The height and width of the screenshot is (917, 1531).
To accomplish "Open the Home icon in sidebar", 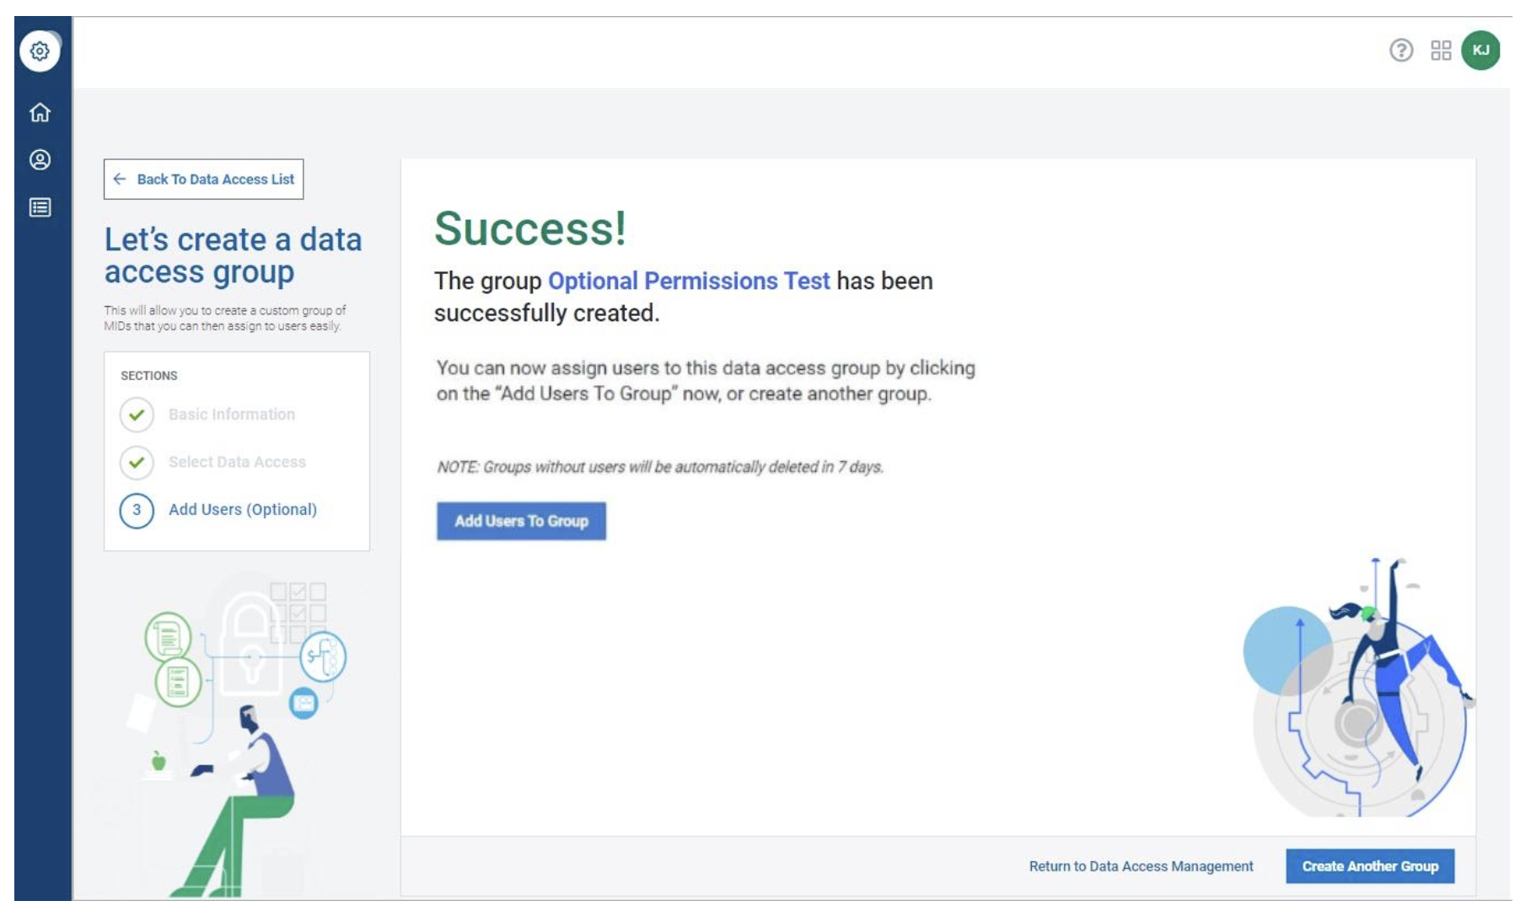I will [40, 112].
